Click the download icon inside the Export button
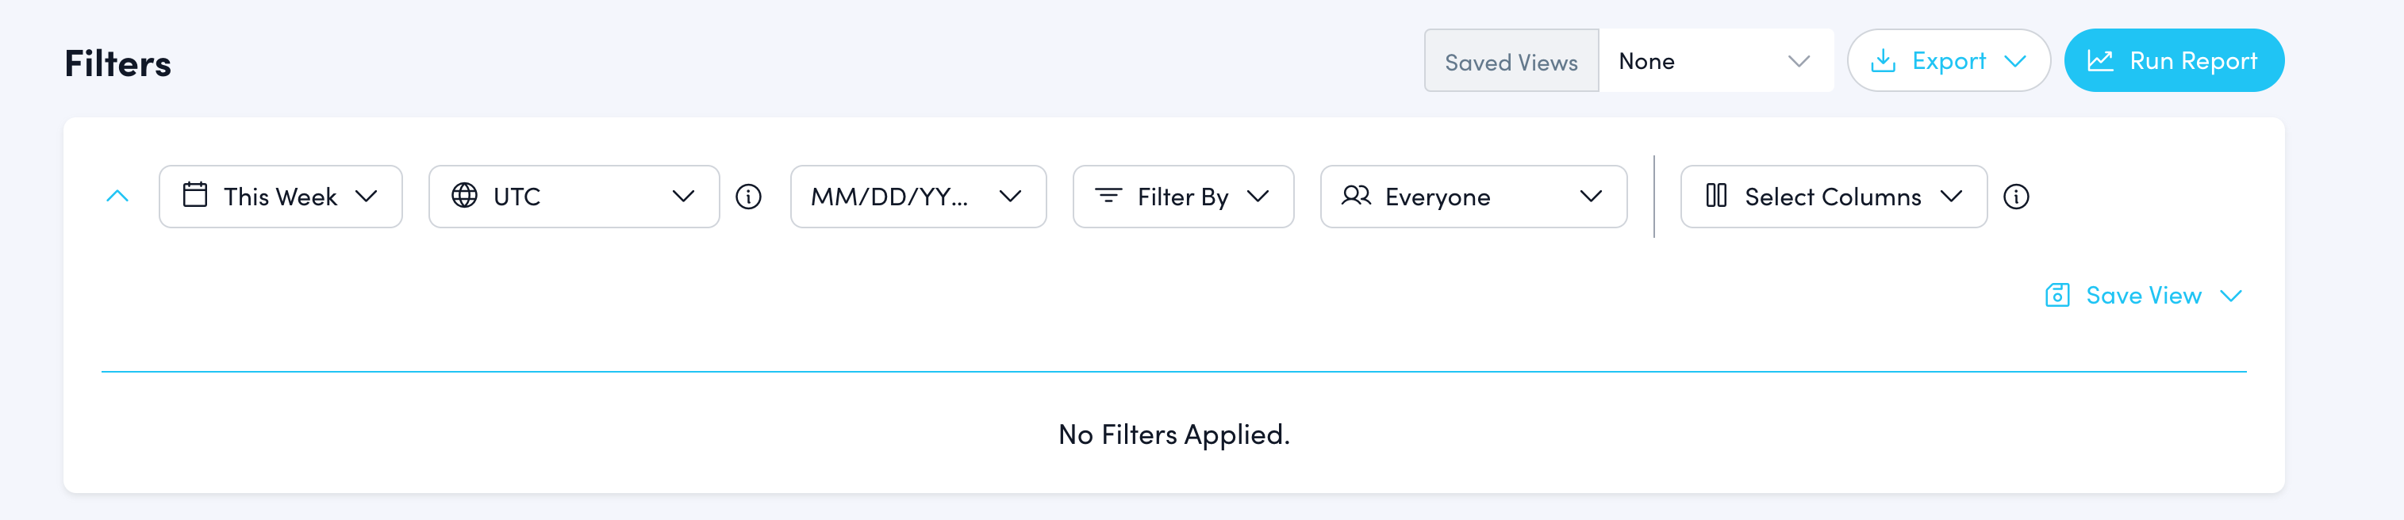 (1884, 59)
